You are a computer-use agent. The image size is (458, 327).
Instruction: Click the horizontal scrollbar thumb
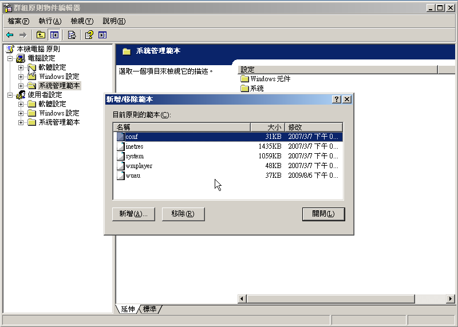(331, 299)
